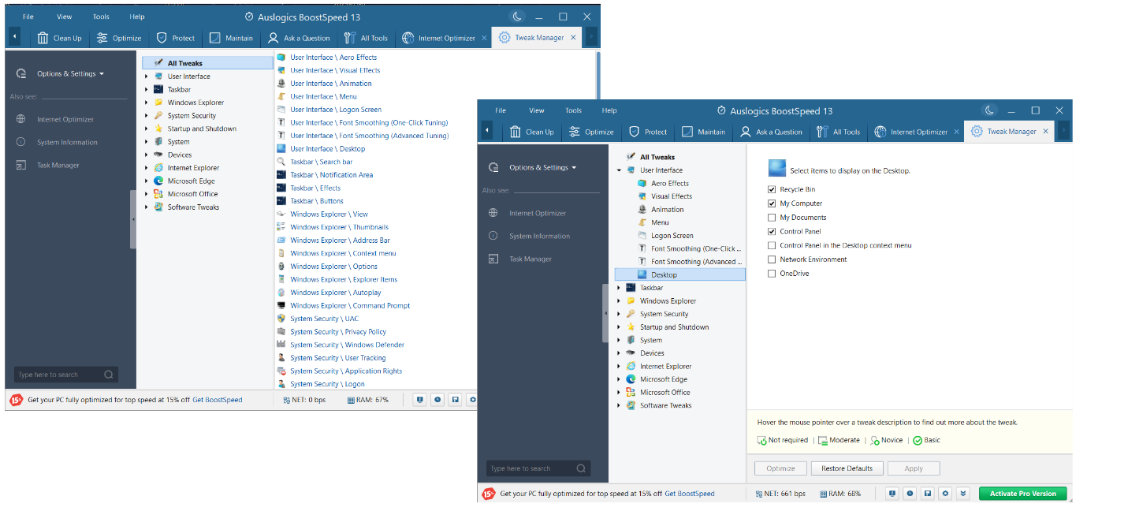This screenshot has width=1128, height=526.
Task: Click Get BoostSpeed link in front window
Action: tap(690, 494)
